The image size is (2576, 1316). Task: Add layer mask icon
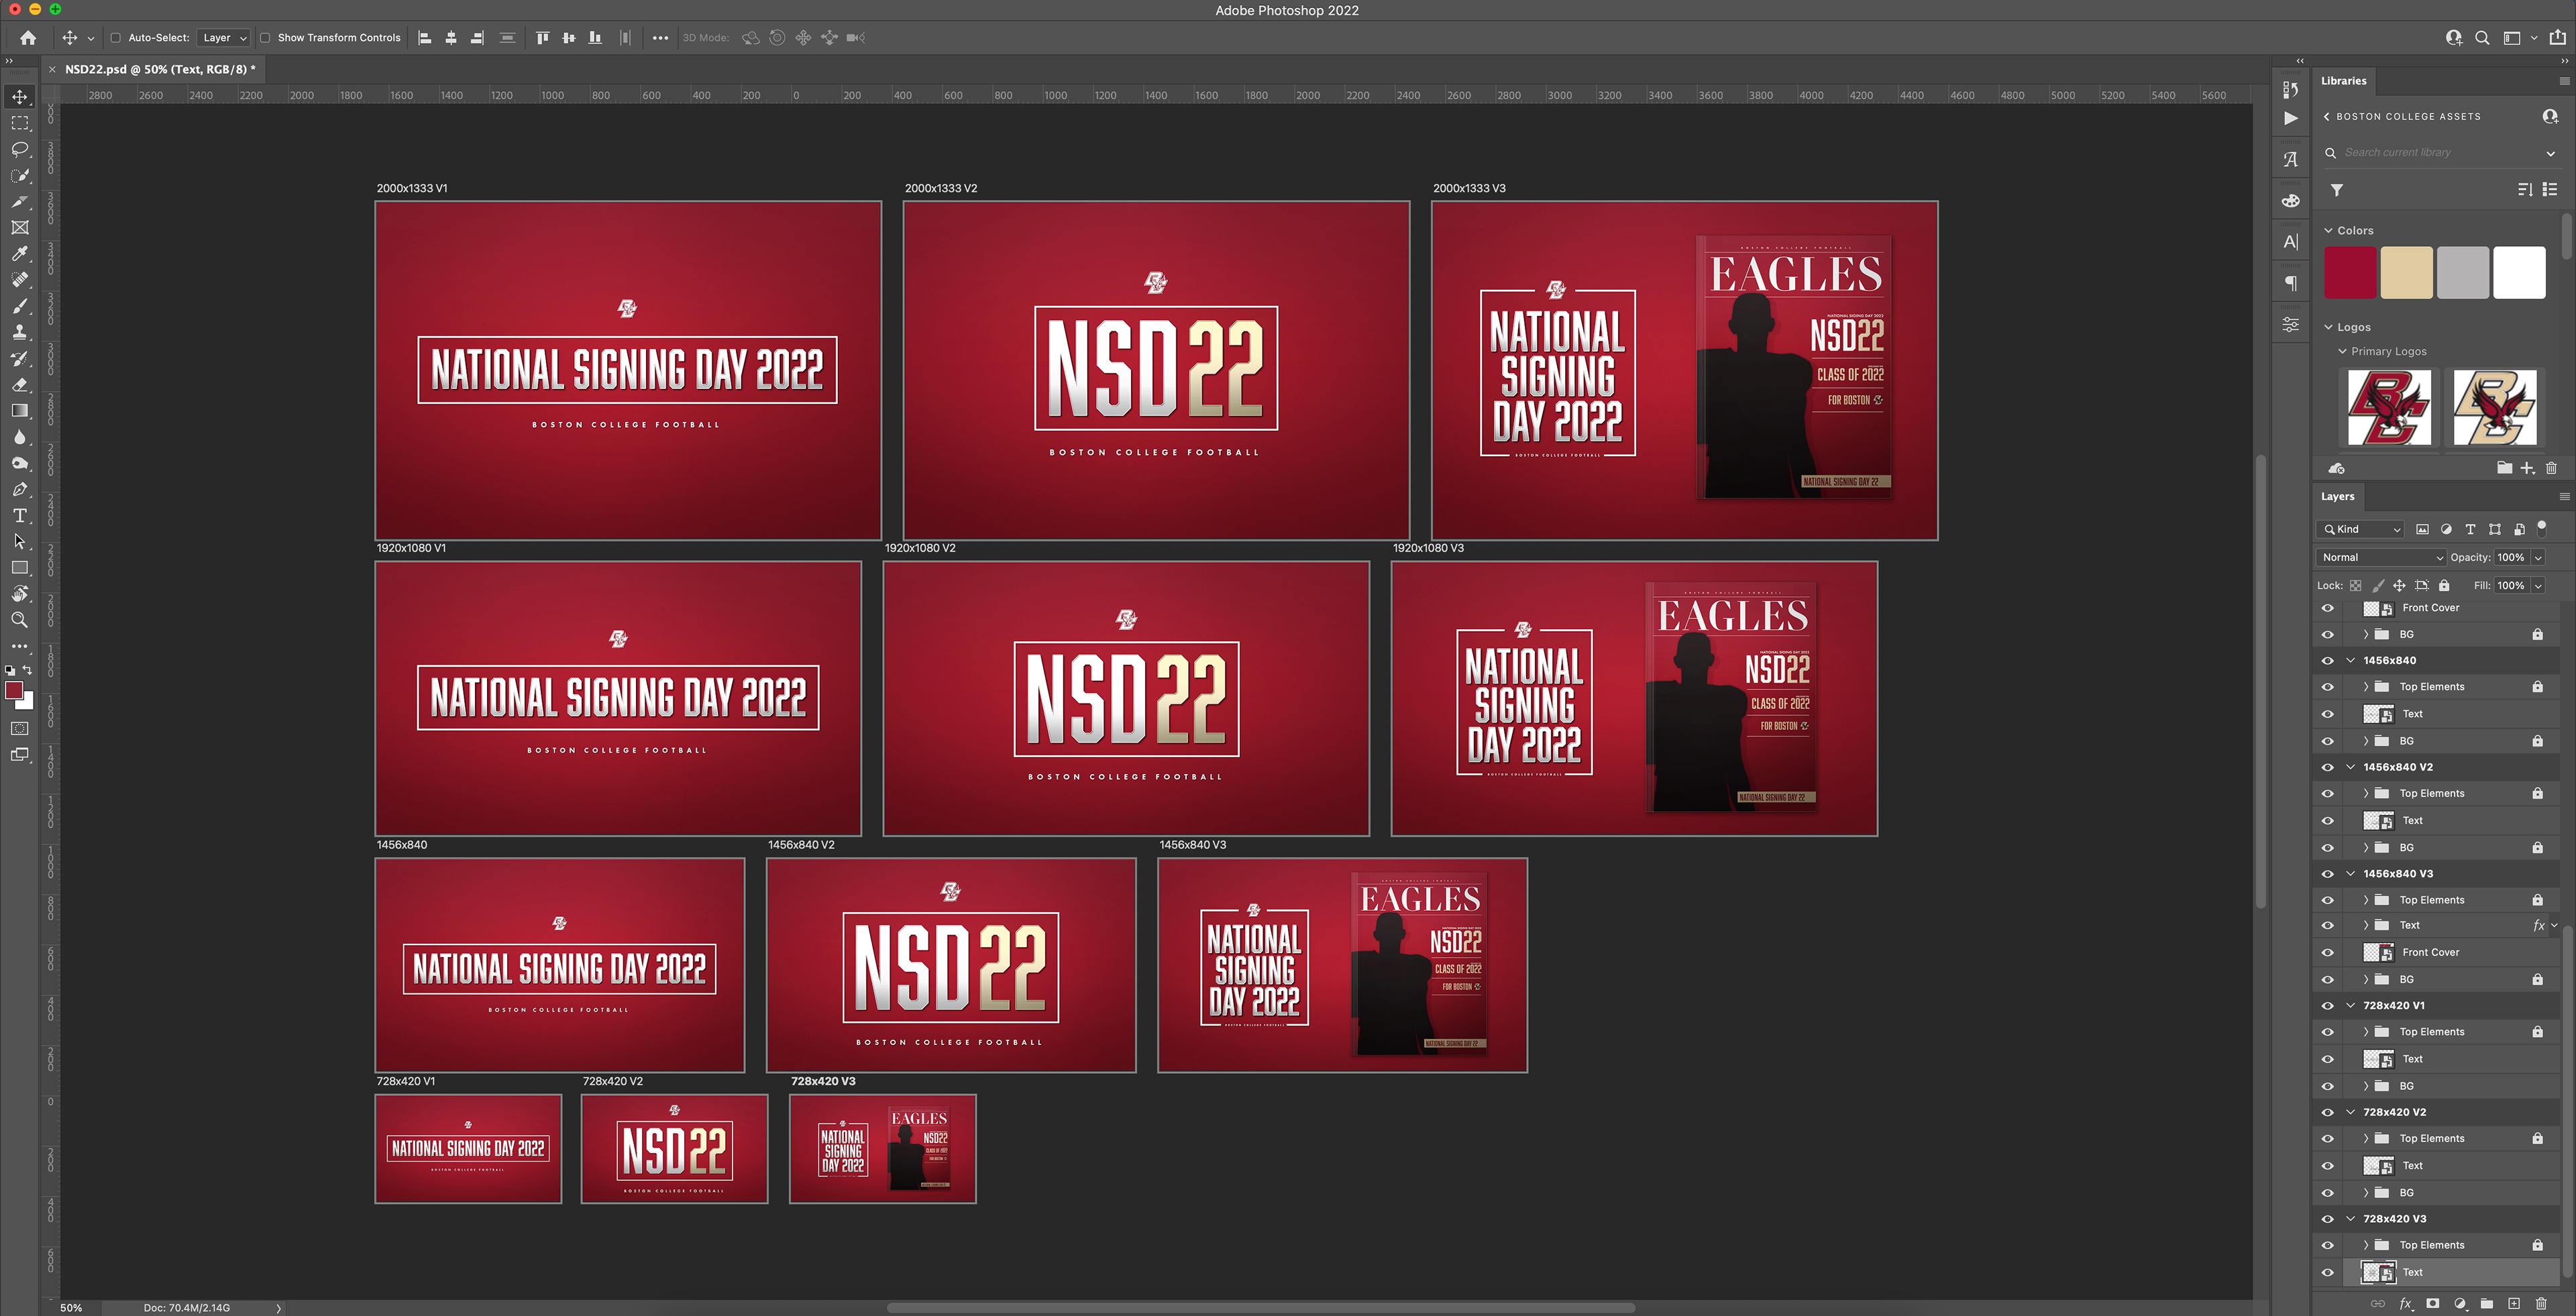tap(2433, 1303)
